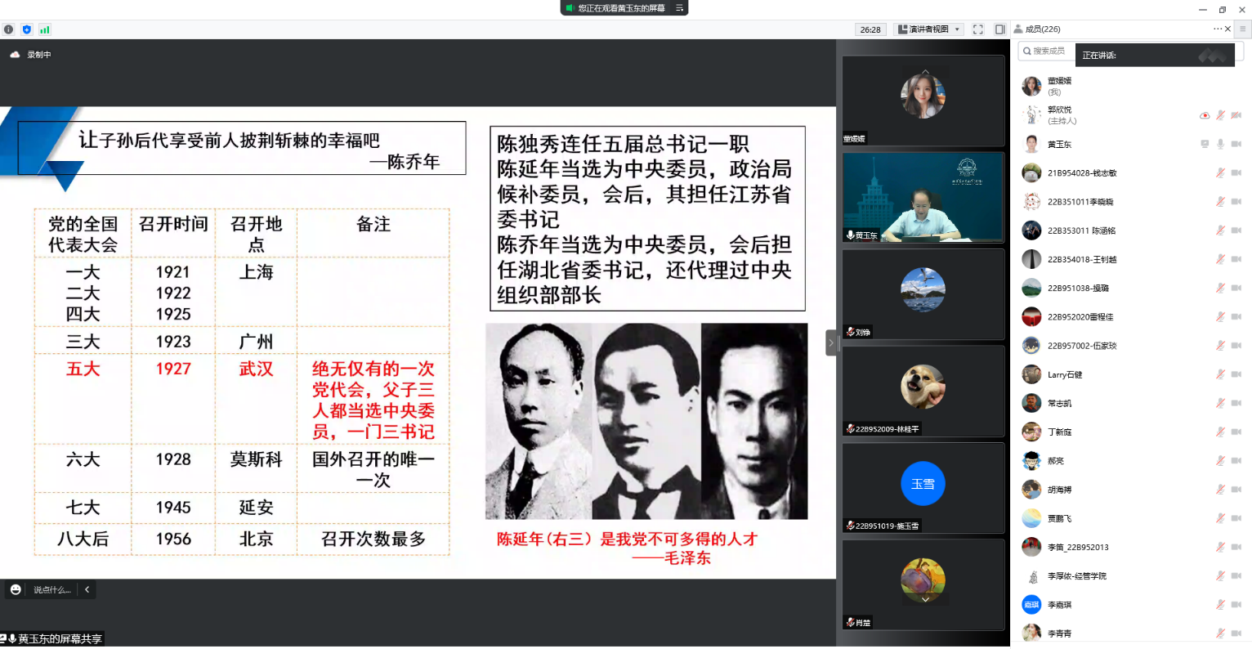
Task: Unmute 郭欣悦's microphone in member list
Action: click(1219, 114)
